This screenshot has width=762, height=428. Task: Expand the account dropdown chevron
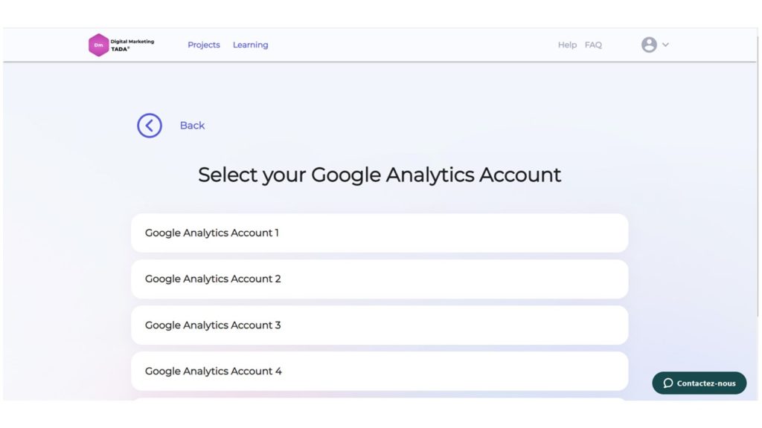(x=665, y=45)
